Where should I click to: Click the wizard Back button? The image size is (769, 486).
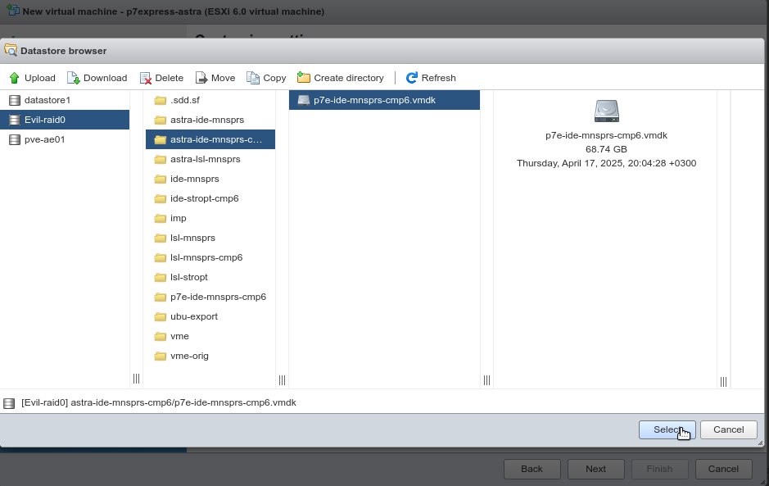[532, 469]
